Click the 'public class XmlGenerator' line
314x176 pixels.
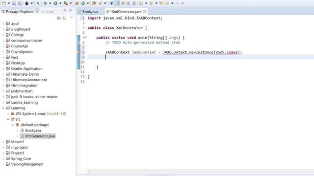point(117,28)
